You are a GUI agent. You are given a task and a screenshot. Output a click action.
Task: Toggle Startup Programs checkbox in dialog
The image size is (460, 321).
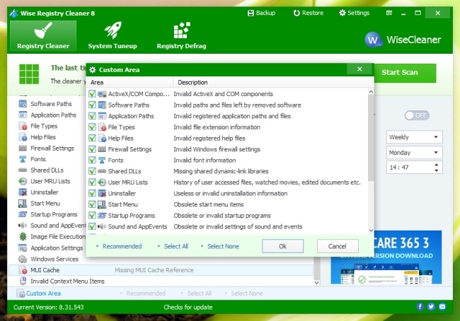pos(92,216)
